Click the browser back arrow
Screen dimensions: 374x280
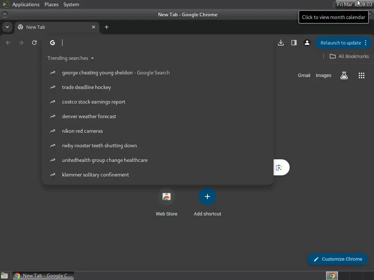pyautogui.click(x=8, y=43)
